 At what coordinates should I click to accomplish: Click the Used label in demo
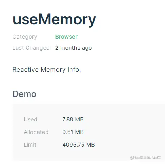[30, 119]
